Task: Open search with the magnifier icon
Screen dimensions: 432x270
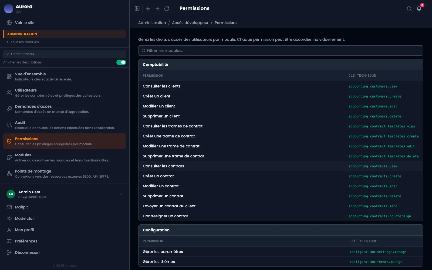Action: (x=409, y=9)
